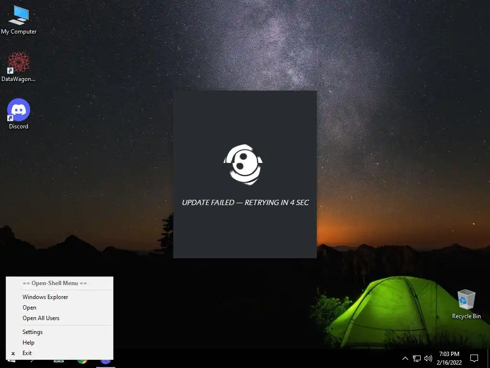Choose Exit in the Open-Shell menu
This screenshot has width=490, height=368.
click(x=59, y=353)
